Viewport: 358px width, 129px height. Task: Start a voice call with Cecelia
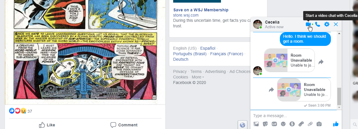318,24
